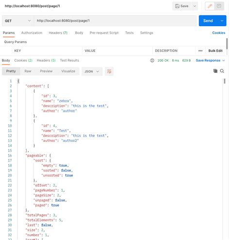
Task: Click the 8 ms response time
Action: pyautogui.click(x=175, y=61)
